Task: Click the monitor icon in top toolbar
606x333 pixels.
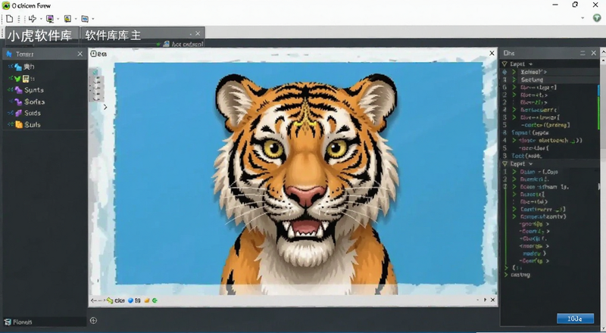Action: [x=50, y=19]
